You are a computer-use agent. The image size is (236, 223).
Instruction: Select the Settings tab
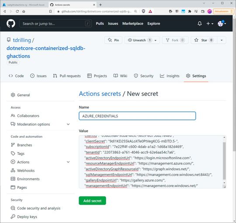pos(196,76)
